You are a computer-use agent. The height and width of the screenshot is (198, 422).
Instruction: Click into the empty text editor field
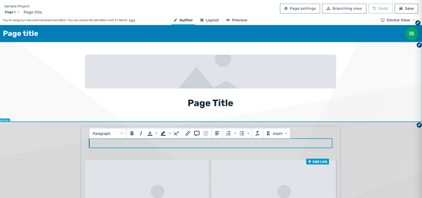click(211, 143)
